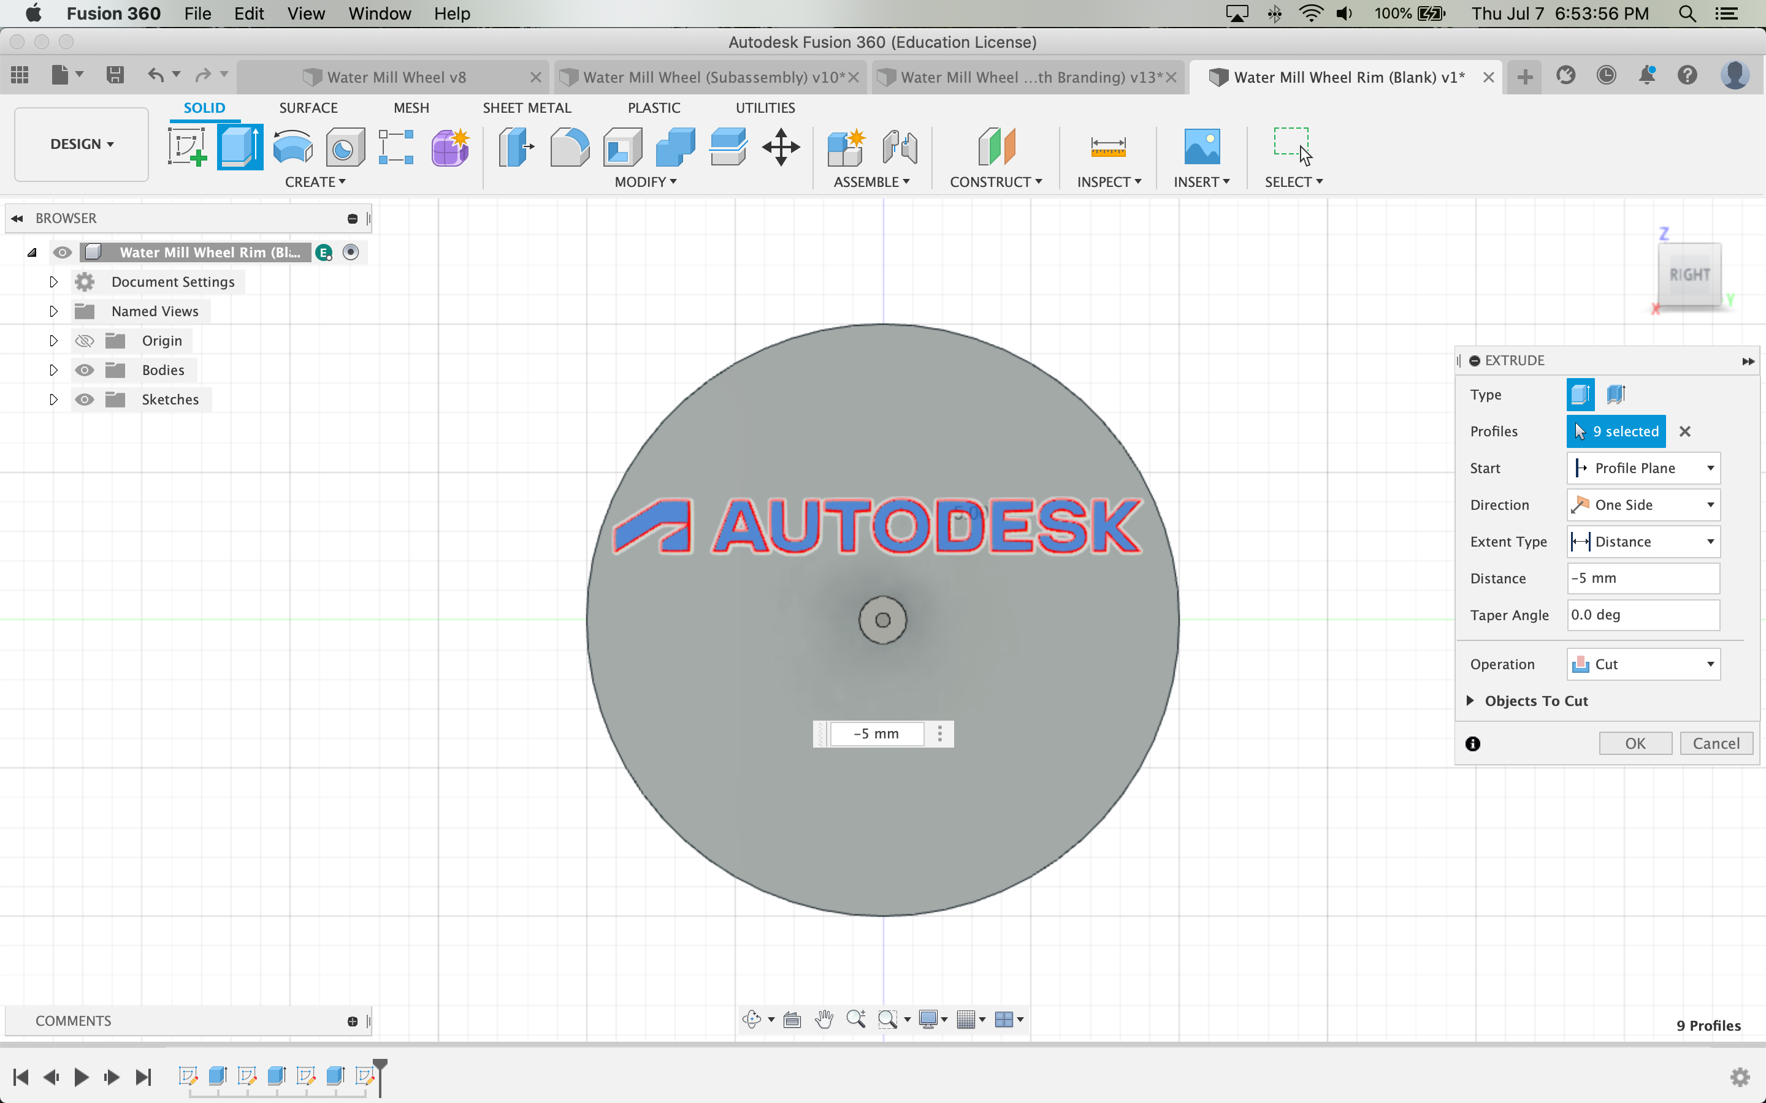1766x1103 pixels.
Task: Click the timeline end marker
Action: 380,1077
